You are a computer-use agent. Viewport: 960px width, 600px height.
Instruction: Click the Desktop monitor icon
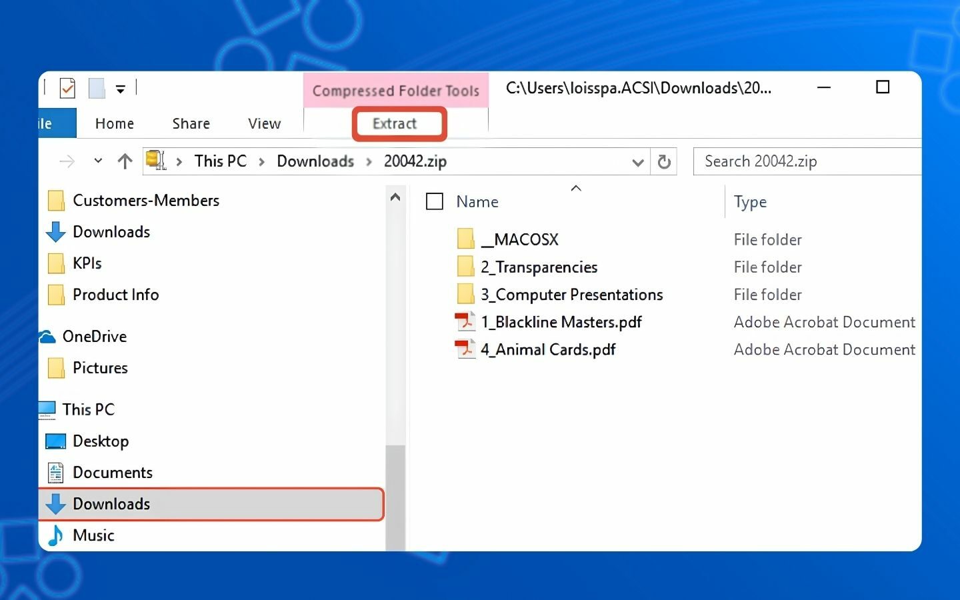click(55, 441)
